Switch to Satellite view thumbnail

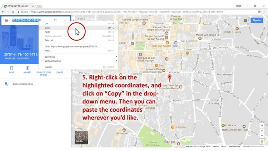coord(82,137)
